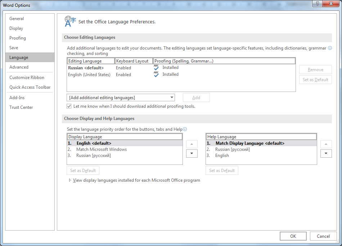Screen dimensions: 342x246
Task: Switch to Proofing options
Action: pyautogui.click(x=30, y=38)
